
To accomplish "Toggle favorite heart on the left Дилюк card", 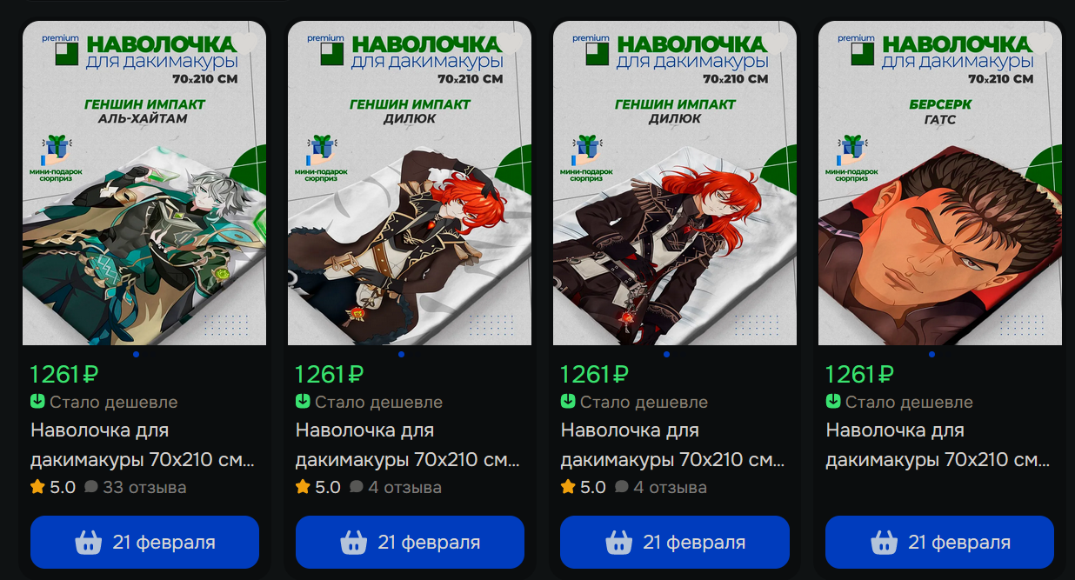I will pyautogui.click(x=511, y=42).
